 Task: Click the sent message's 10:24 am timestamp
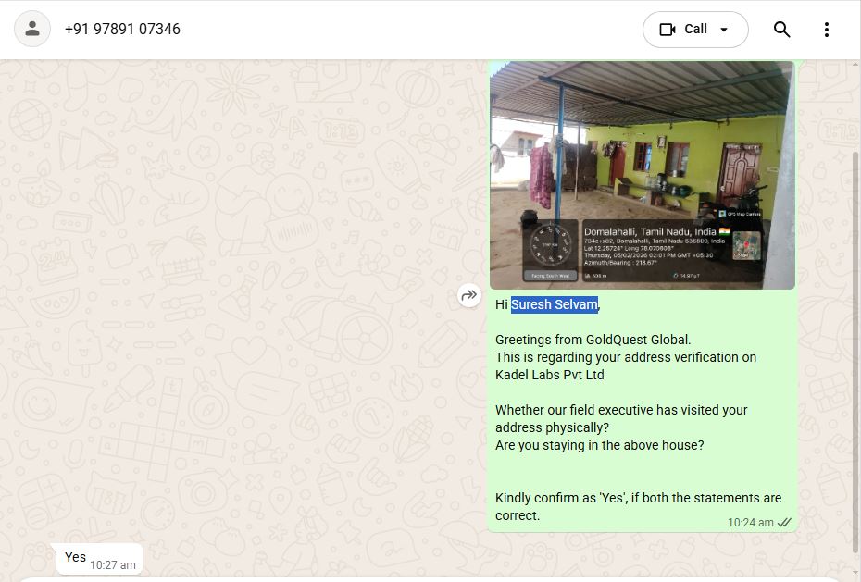point(750,523)
